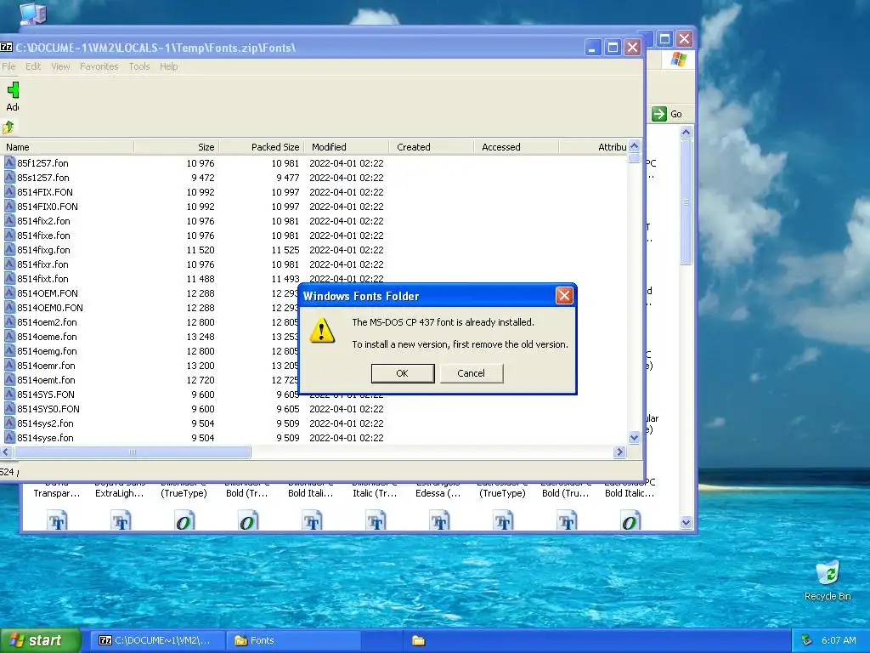Image resolution: width=870 pixels, height=653 pixels.
Task: Select the 8514oemt.fon file icon
Action: [x=9, y=379]
